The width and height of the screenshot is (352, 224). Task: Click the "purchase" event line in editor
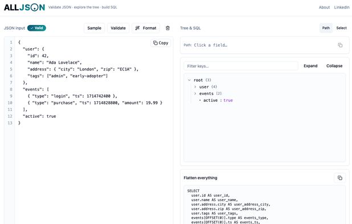pyautogui.click(x=95, y=103)
